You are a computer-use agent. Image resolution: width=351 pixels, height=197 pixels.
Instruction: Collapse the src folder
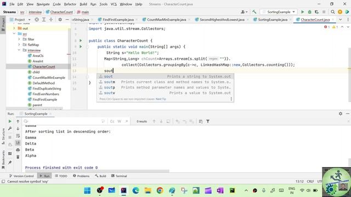click(14, 34)
